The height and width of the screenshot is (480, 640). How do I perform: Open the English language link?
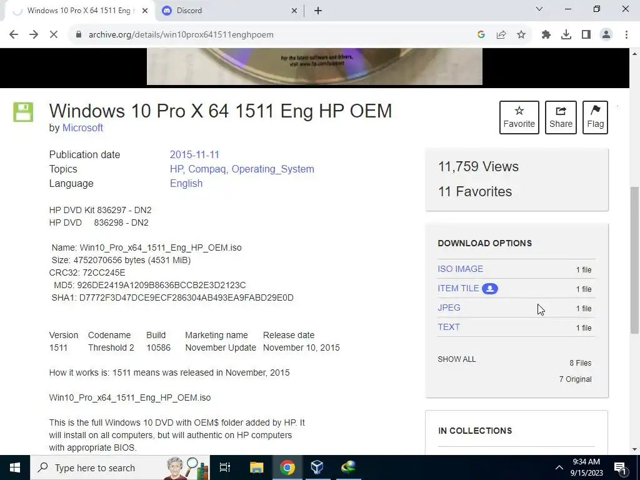[186, 183]
